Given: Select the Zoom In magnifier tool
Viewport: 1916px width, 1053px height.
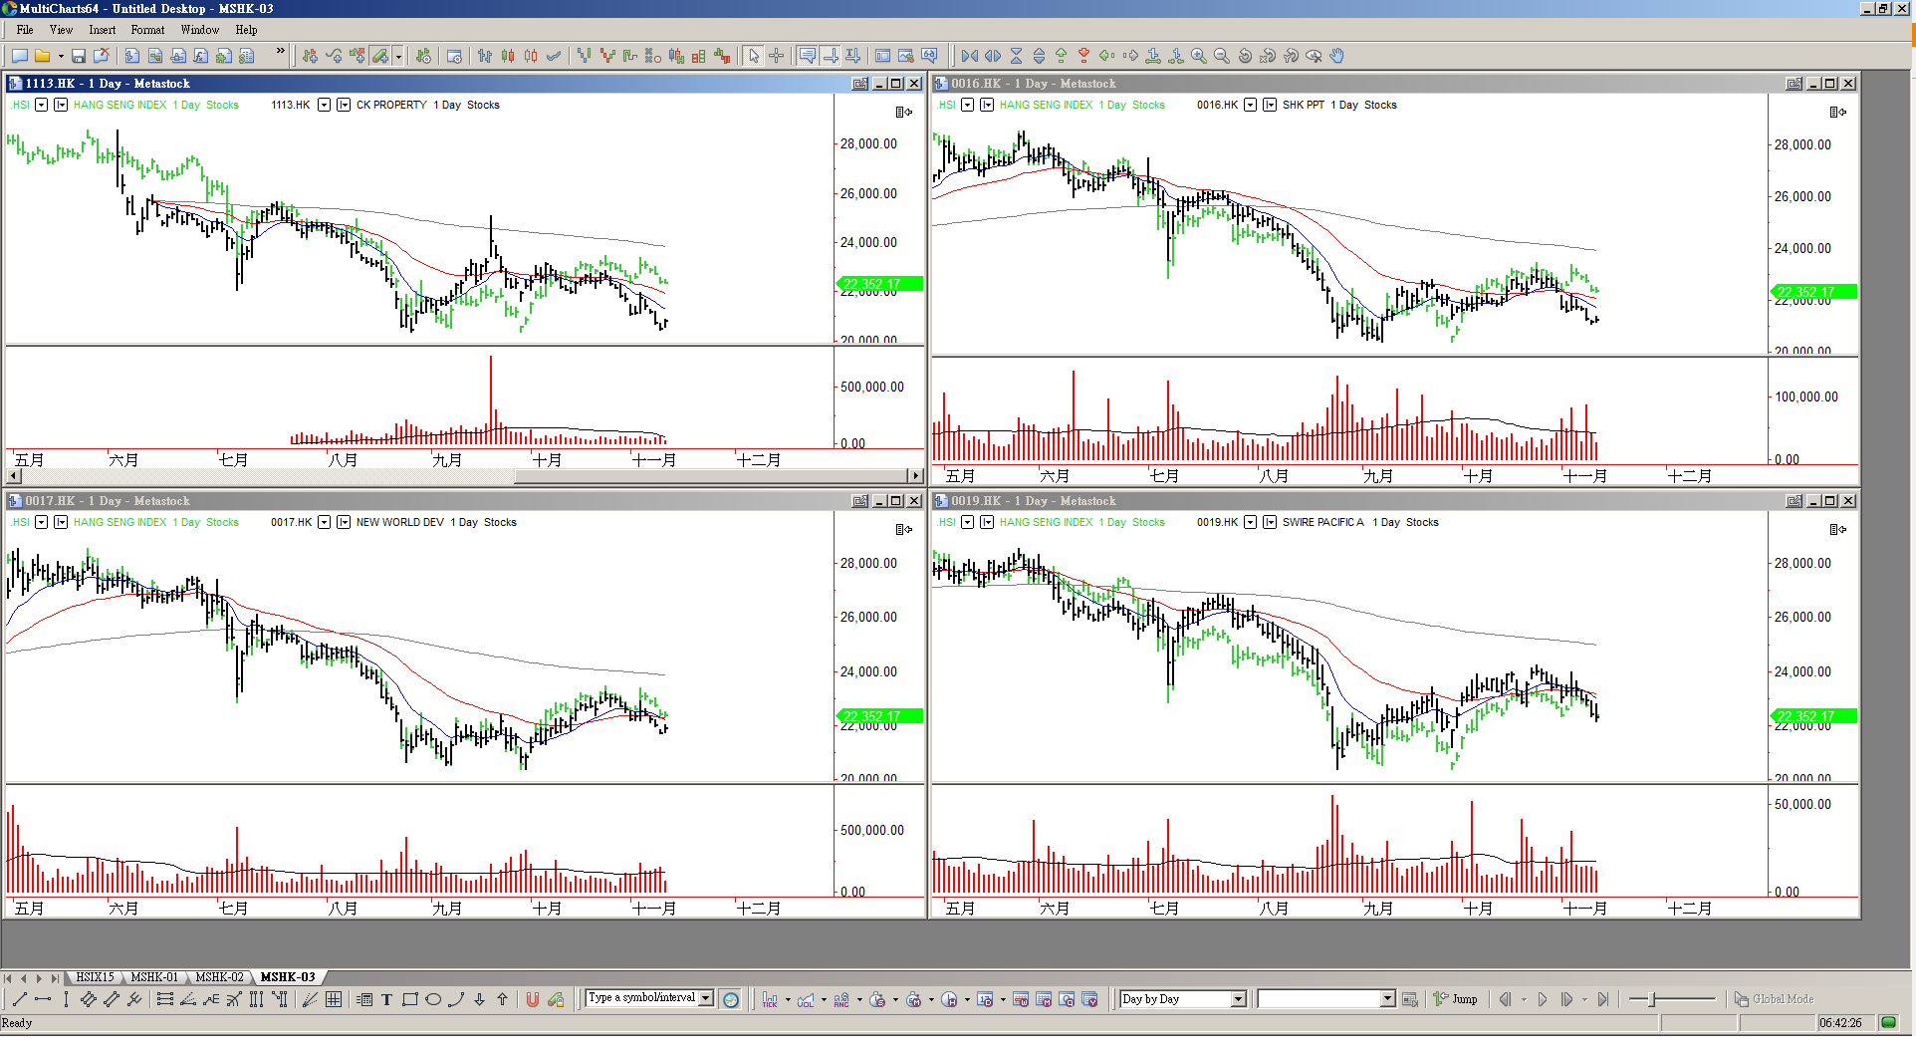Looking at the screenshot, I should pos(1198,56).
